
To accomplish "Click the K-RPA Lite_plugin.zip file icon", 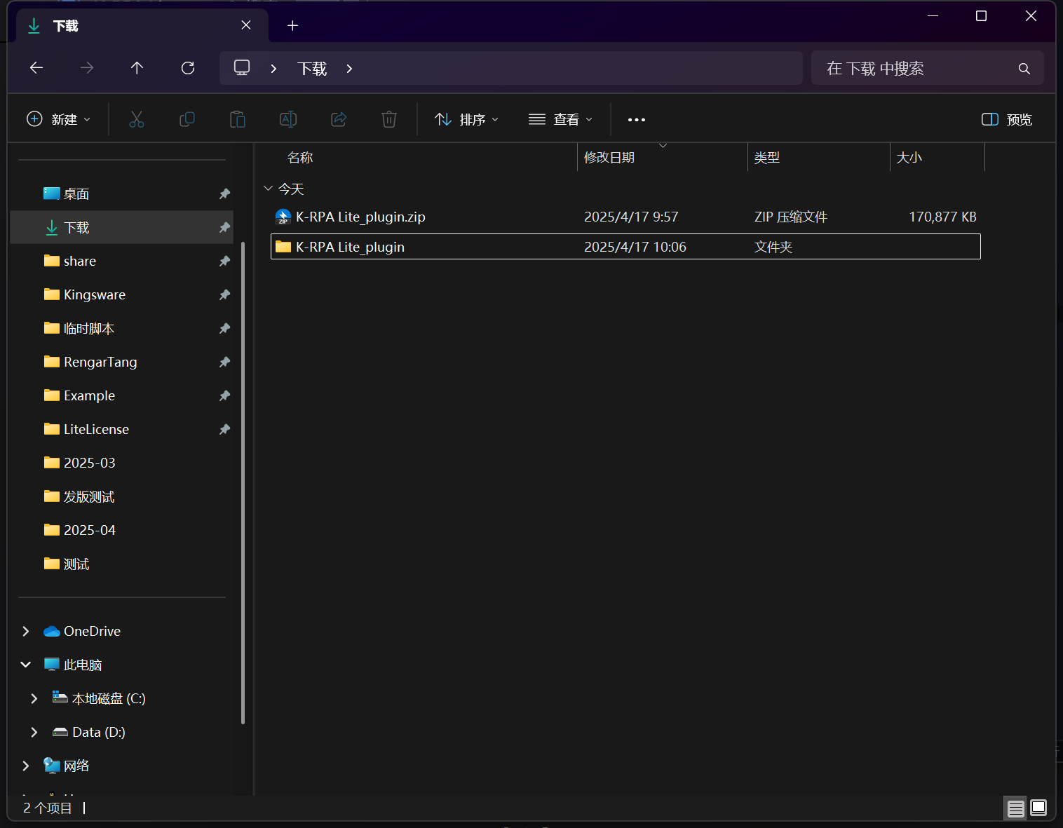I will pyautogui.click(x=283, y=217).
